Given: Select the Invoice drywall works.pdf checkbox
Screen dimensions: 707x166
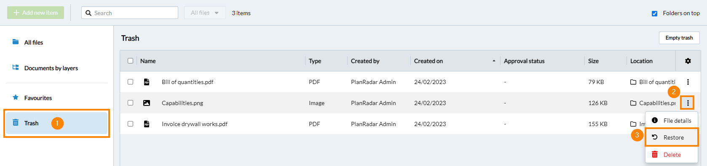Looking at the screenshot, I should [131, 124].
